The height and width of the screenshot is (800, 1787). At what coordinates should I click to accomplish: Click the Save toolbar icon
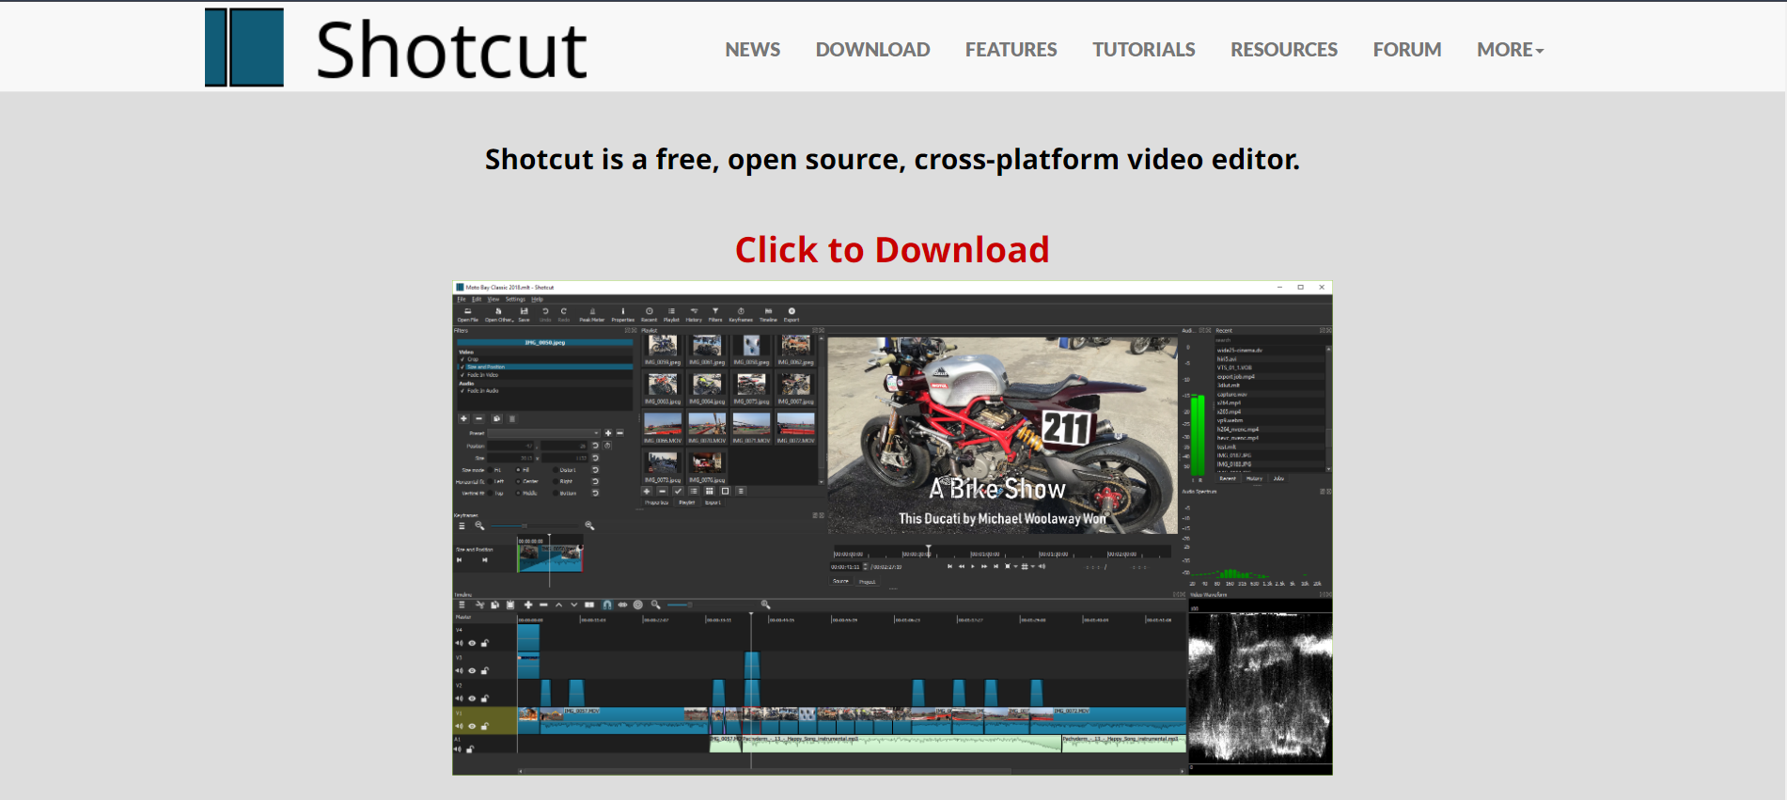[524, 314]
